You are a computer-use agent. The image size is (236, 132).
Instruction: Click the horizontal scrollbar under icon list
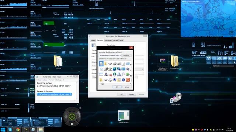tap(115, 84)
